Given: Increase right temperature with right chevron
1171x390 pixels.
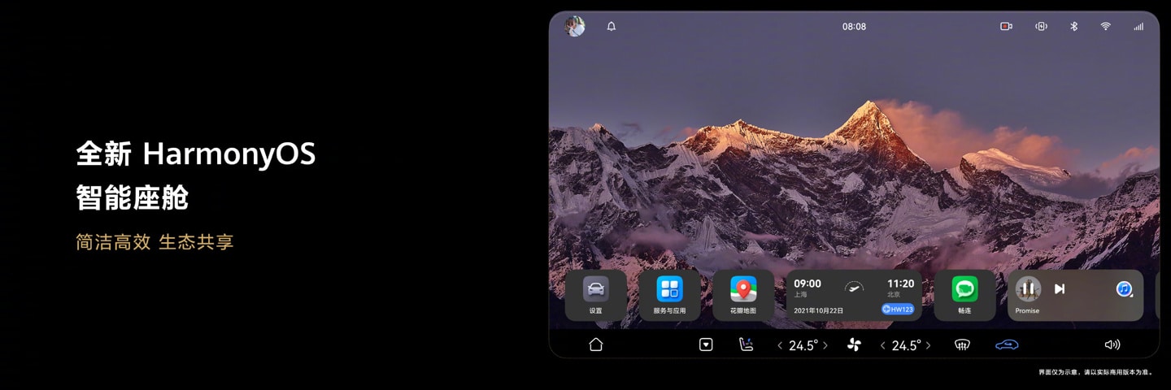Looking at the screenshot, I should click(x=928, y=345).
